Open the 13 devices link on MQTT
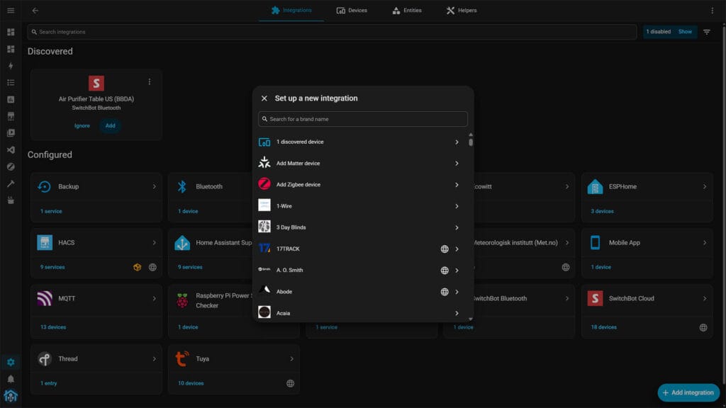This screenshot has height=408, width=726. (x=53, y=327)
